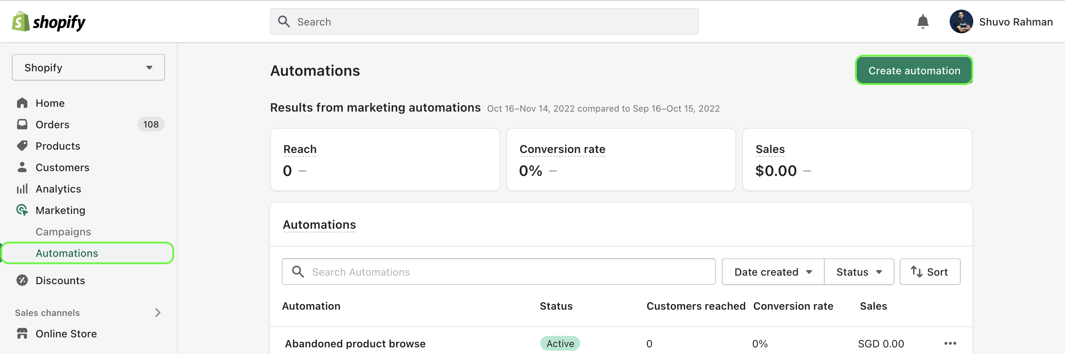Click Create automation button
Image resolution: width=1065 pixels, height=354 pixels.
click(x=914, y=70)
